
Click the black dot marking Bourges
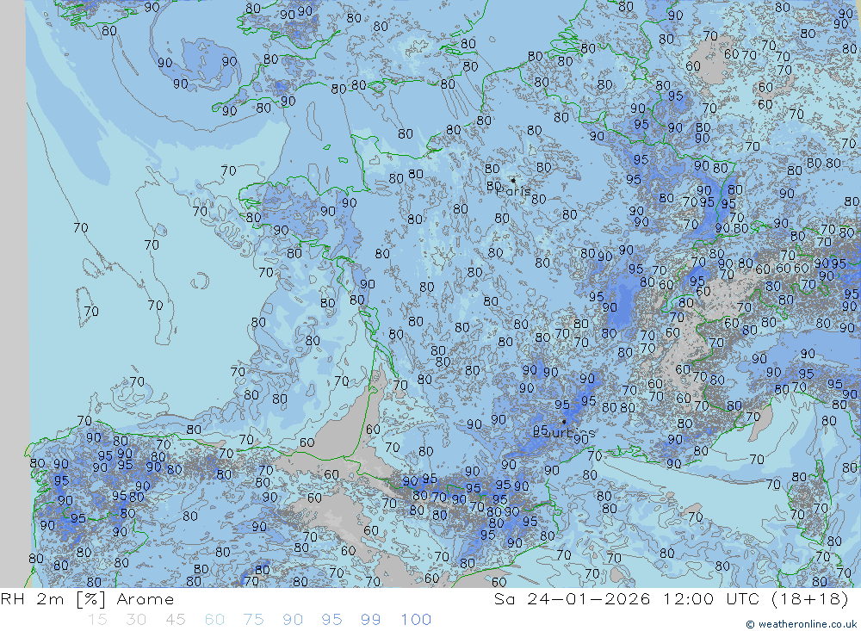[564, 422]
